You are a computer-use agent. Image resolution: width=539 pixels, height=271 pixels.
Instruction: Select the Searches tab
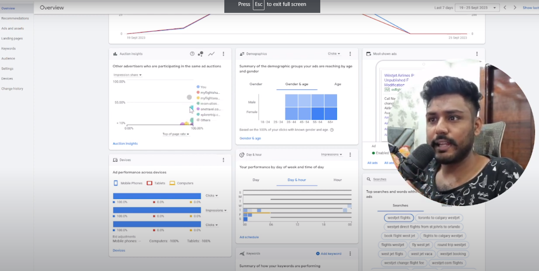tap(400, 206)
